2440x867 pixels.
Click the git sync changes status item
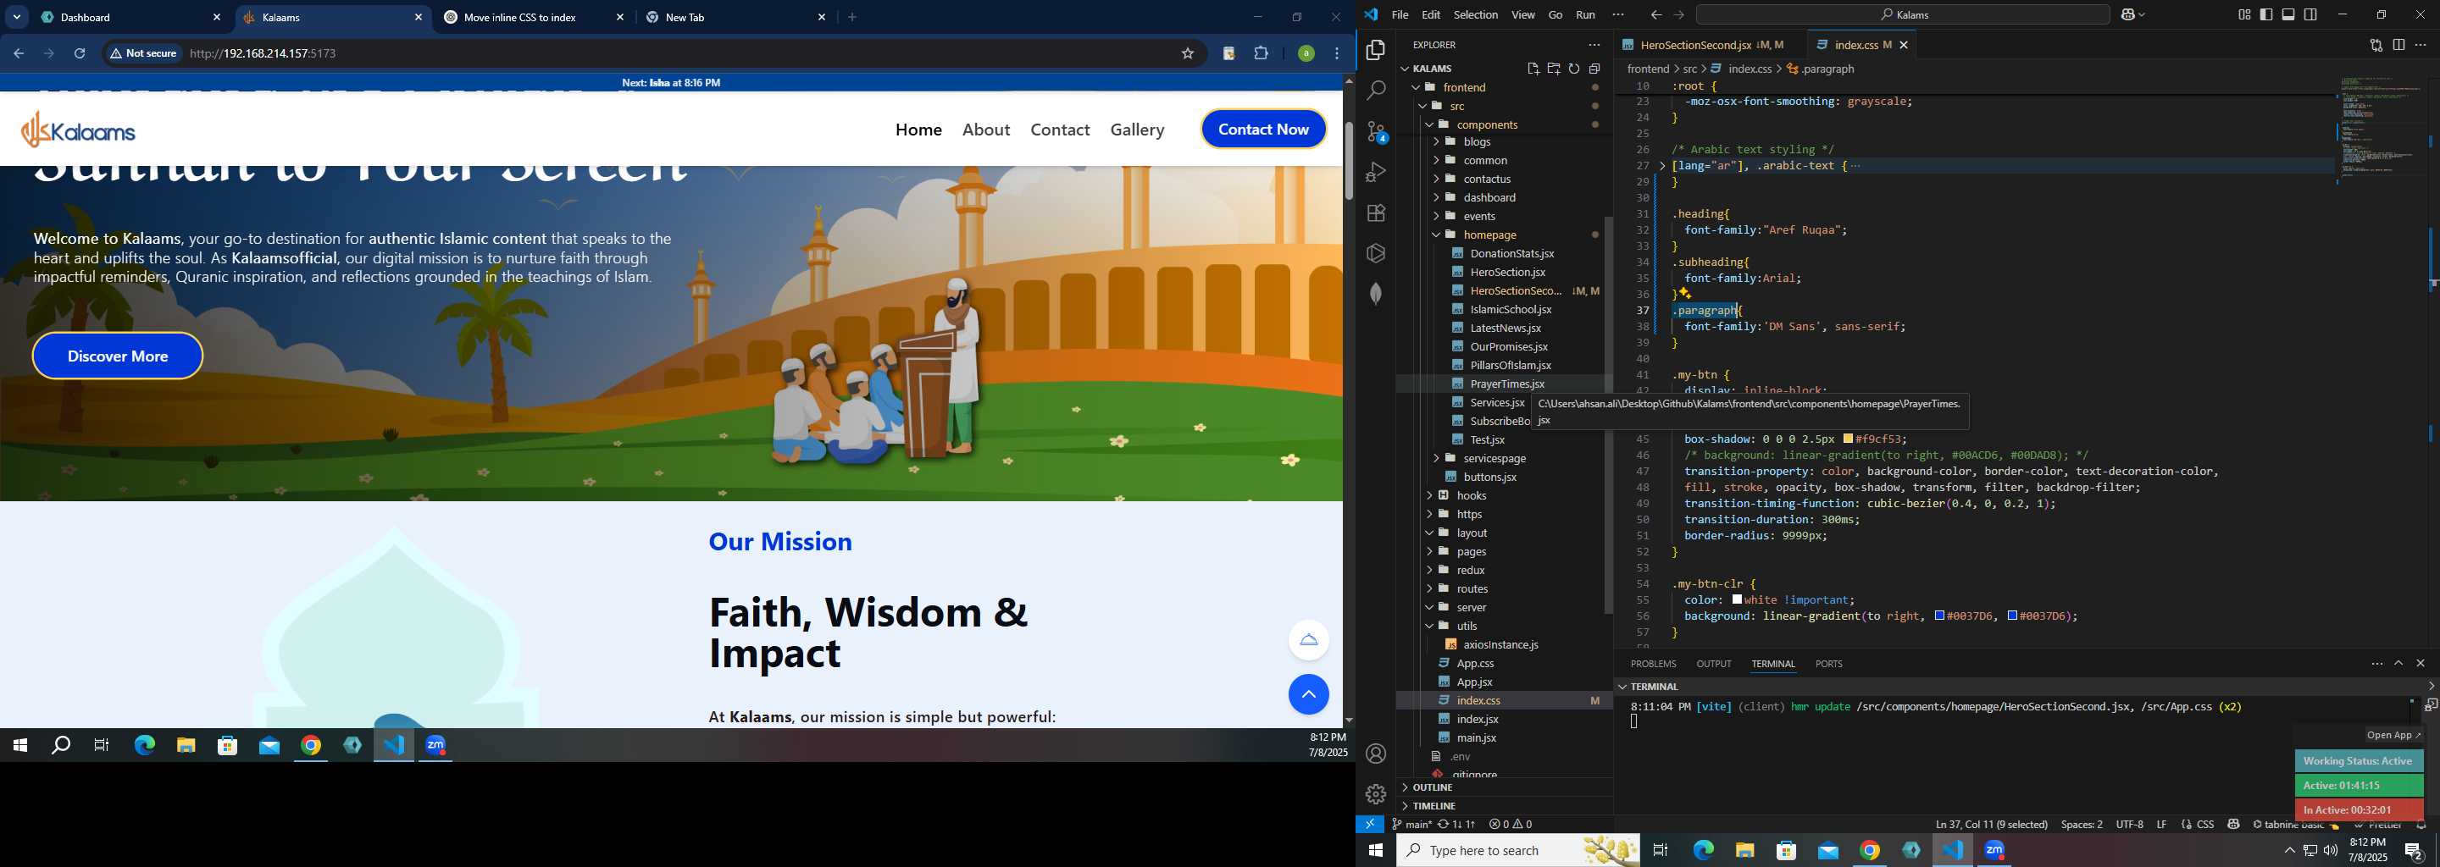click(1457, 825)
